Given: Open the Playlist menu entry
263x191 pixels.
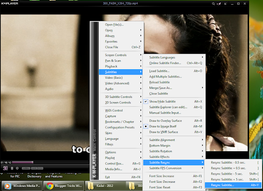Looking at the screenshot, I should tap(121, 158).
